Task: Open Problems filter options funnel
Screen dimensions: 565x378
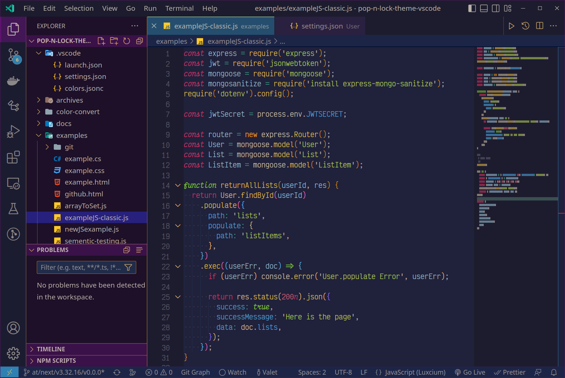Action: click(x=128, y=268)
